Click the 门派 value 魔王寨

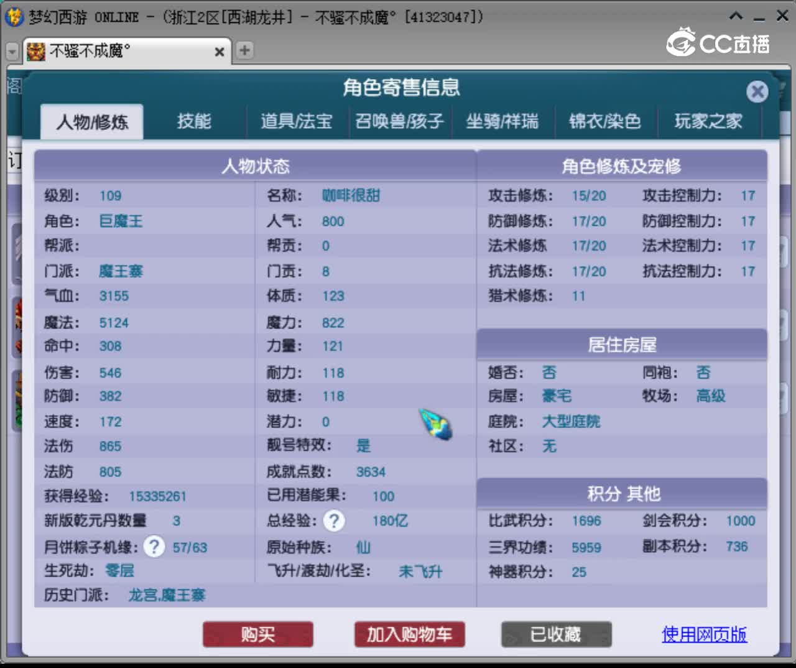pos(121,271)
